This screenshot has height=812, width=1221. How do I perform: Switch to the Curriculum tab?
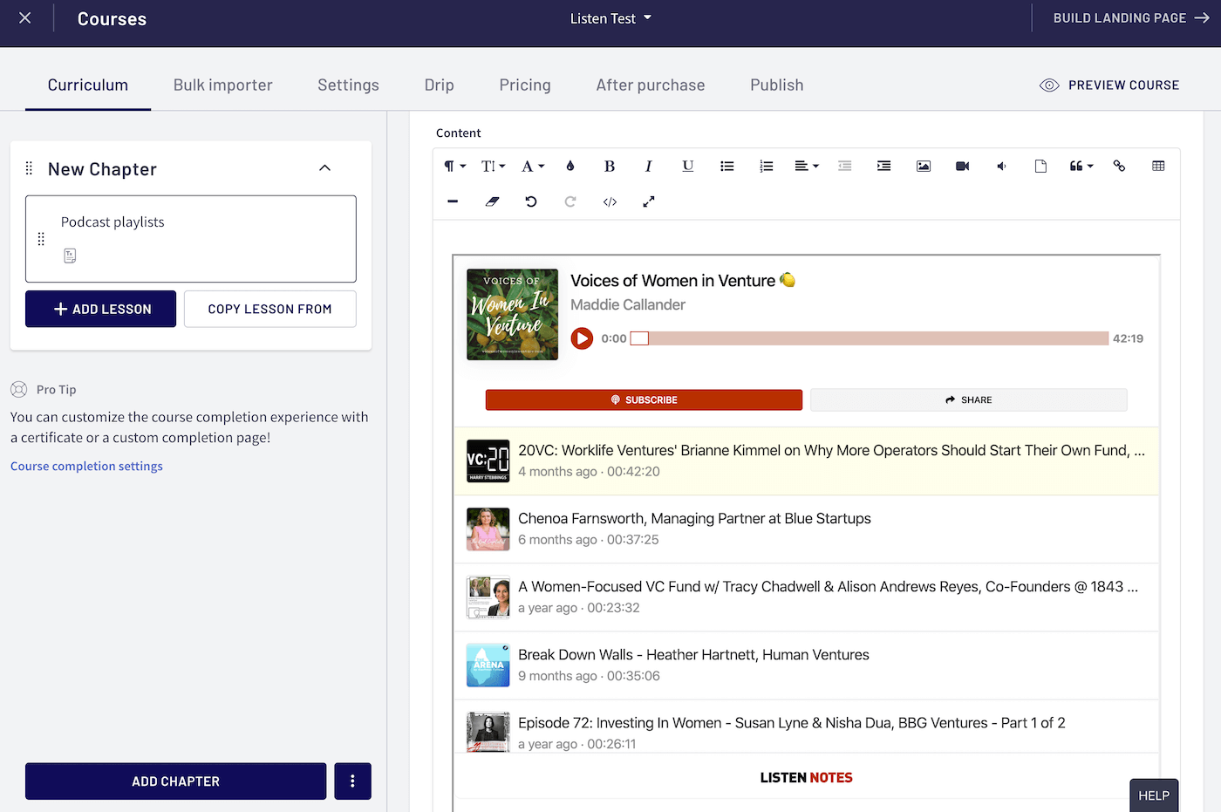tap(88, 85)
